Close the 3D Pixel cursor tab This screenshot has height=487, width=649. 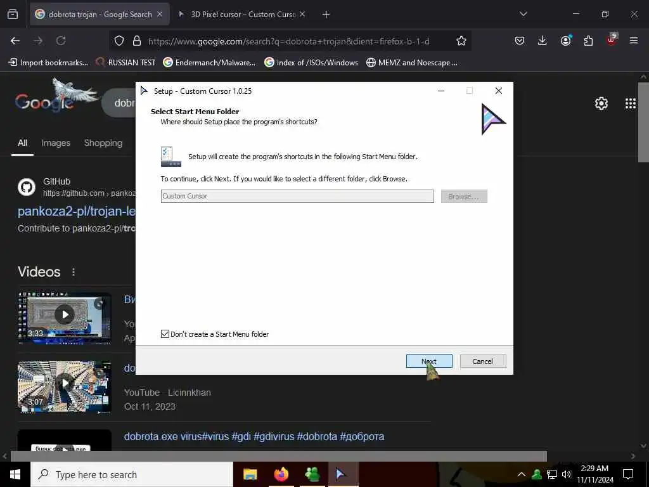pos(302,15)
